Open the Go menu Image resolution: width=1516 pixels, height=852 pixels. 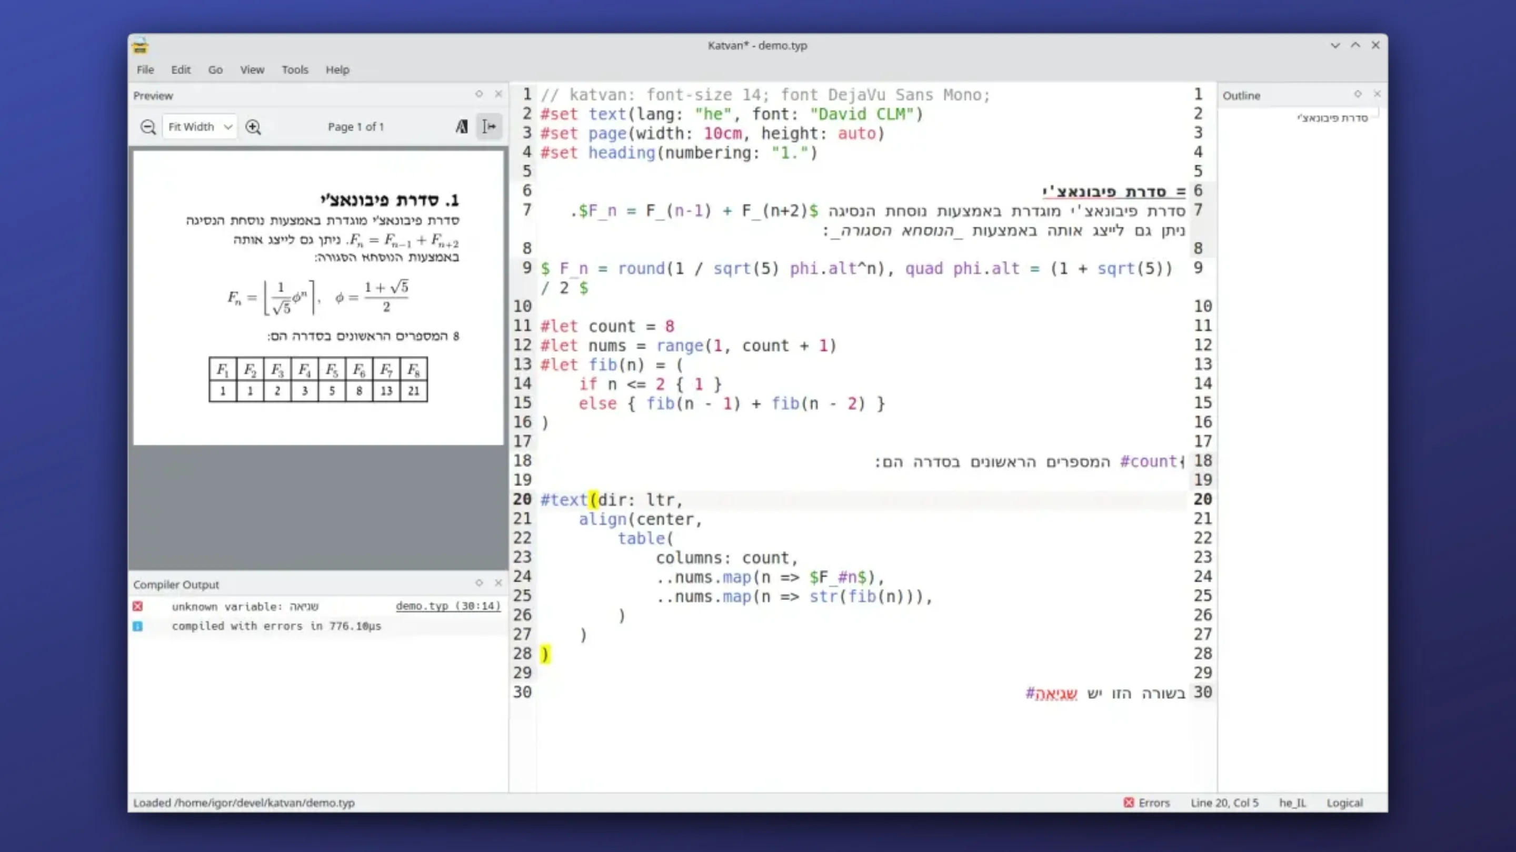[x=215, y=69]
